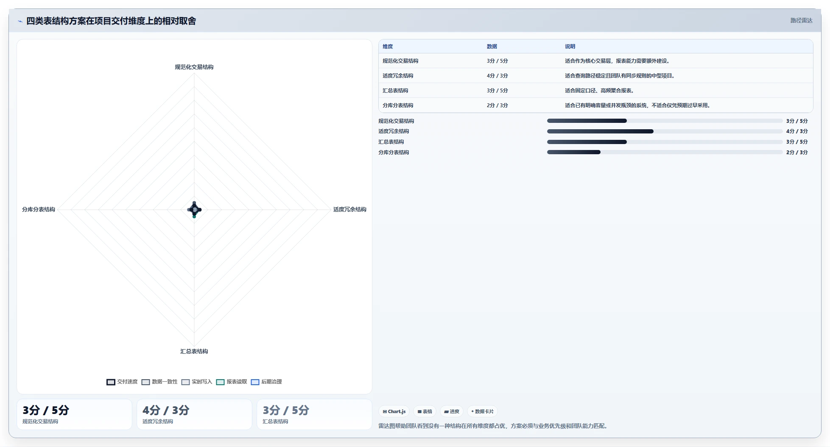This screenshot has height=447, width=830.
Task: Click the 规范化交易结构 progress bar
Action: click(x=665, y=121)
